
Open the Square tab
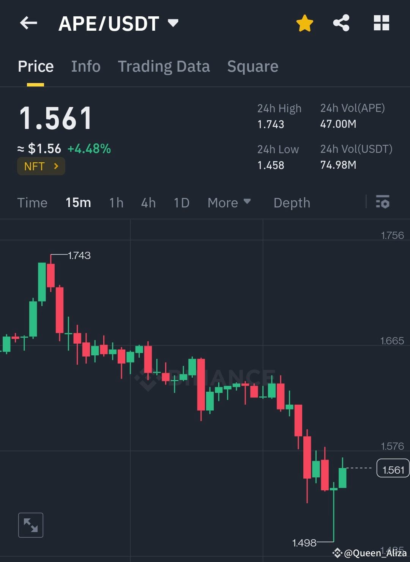point(252,66)
